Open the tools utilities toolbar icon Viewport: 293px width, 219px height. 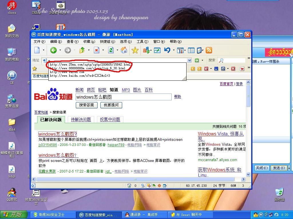coord(180,50)
